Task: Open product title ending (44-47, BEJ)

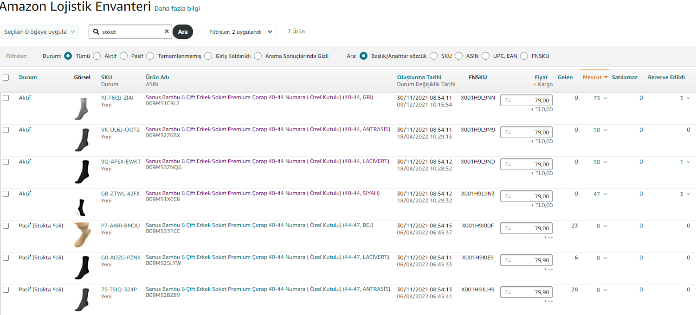Action: pos(259,226)
